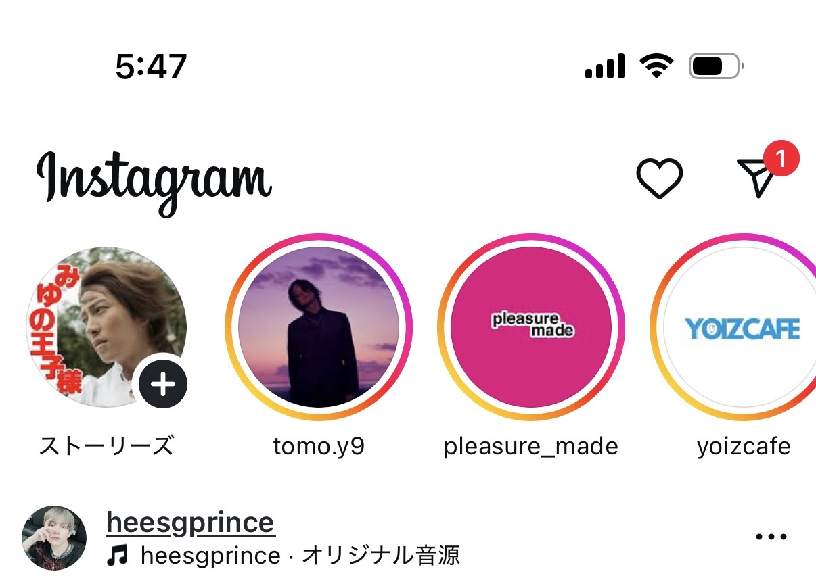The width and height of the screenshot is (816, 582).
Task: Tap the 5:47 status bar clock
Action: pyautogui.click(x=151, y=66)
